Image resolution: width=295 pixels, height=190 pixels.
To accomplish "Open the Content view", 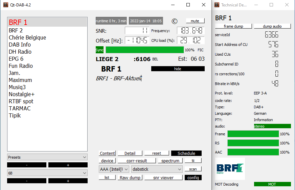I will pos(107,153).
